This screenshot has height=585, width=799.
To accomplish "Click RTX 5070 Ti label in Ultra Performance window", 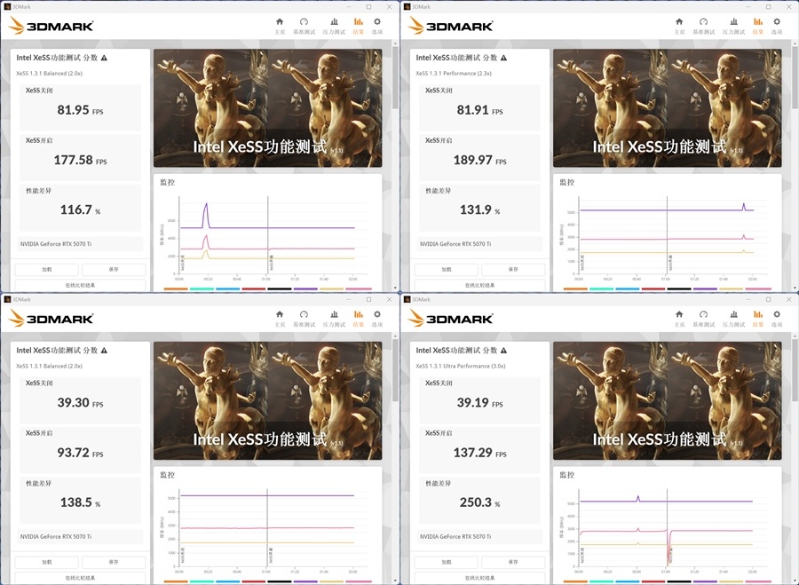I will point(455,536).
